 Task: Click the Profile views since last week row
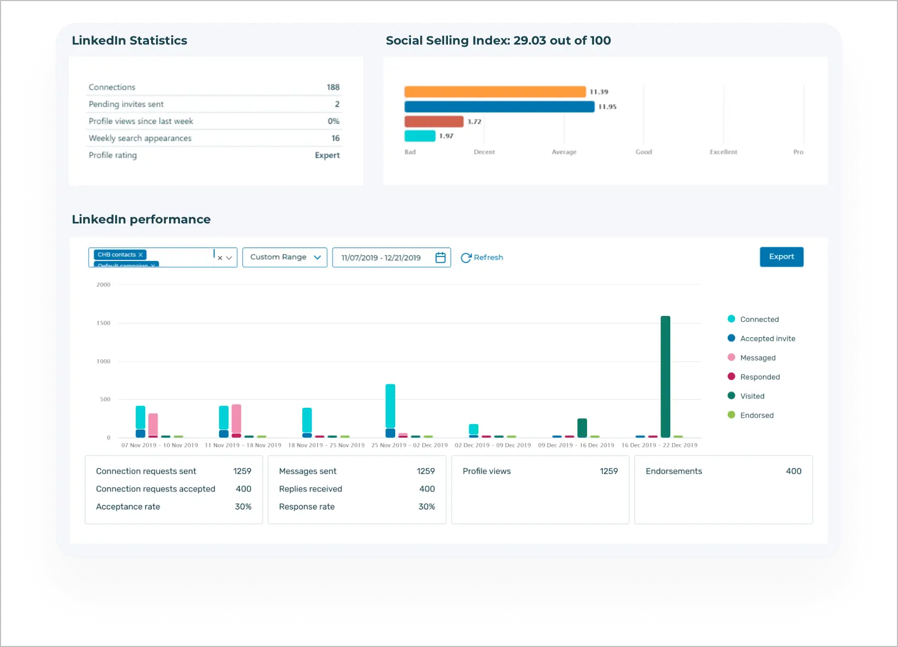click(214, 121)
